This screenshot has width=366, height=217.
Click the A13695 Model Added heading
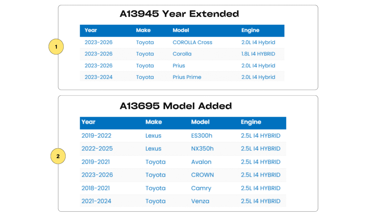point(175,106)
